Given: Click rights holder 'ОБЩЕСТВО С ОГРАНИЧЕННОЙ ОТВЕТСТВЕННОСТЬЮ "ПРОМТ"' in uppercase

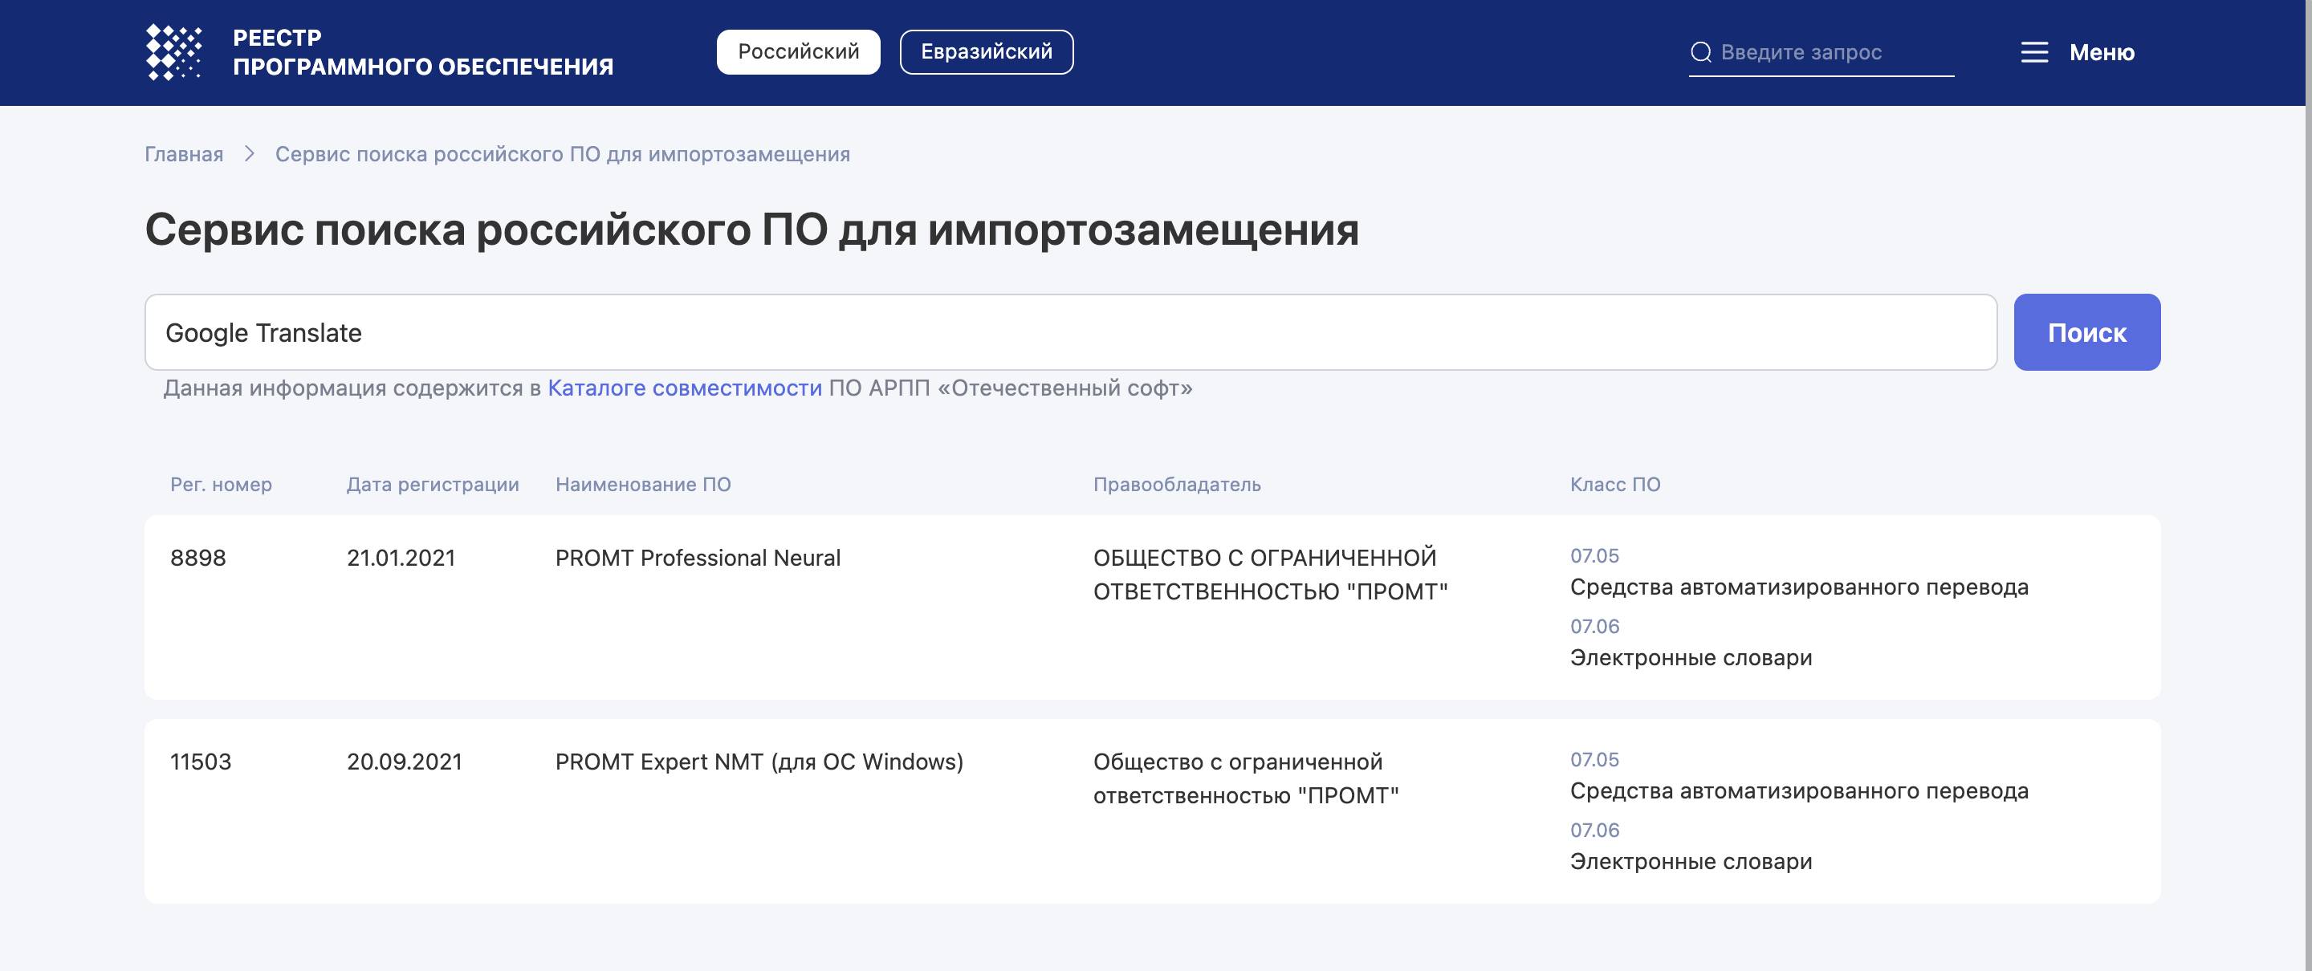Looking at the screenshot, I should pyautogui.click(x=1270, y=575).
